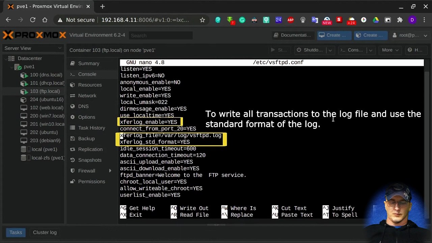Image resolution: width=432 pixels, height=243 pixels.
Task: Open the browser extensions puzzle icon
Action: point(400,20)
